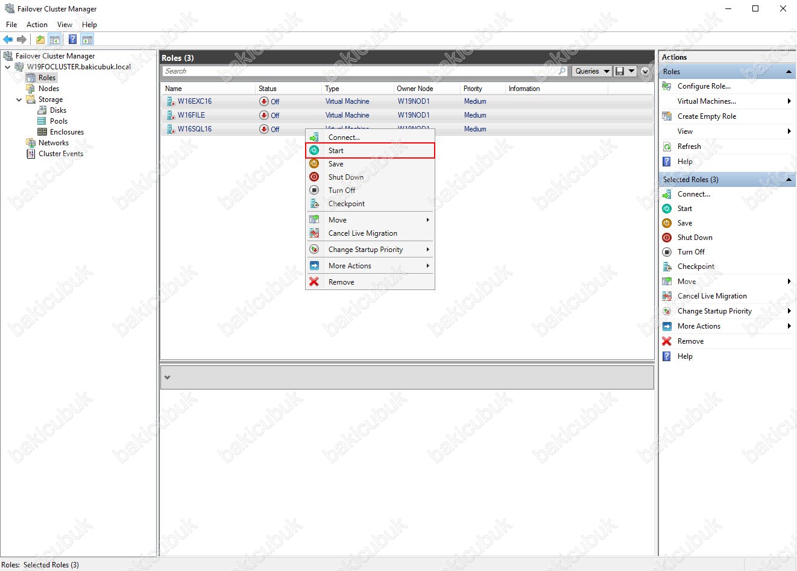This screenshot has width=797, height=571.
Task: Expand Change Startup Priority submenu in context menu
Action: (x=428, y=250)
